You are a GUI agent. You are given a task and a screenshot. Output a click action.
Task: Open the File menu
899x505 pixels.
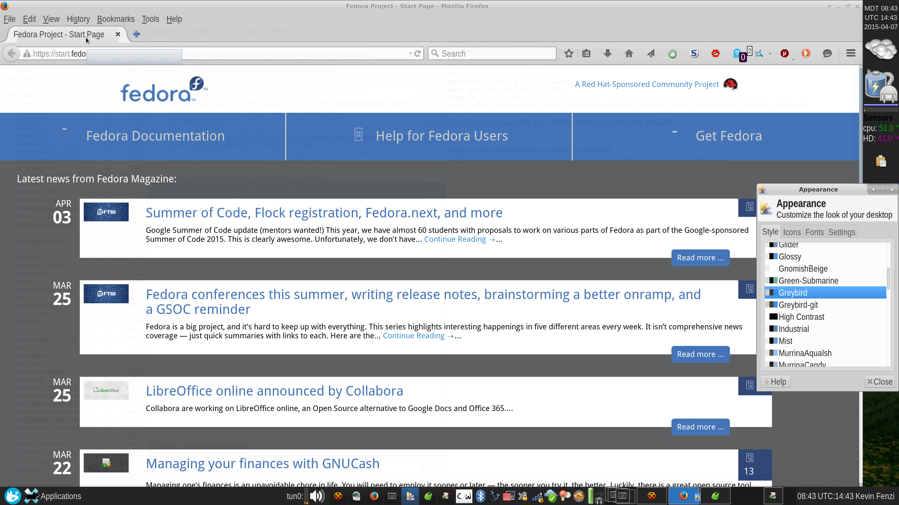pyautogui.click(x=10, y=19)
